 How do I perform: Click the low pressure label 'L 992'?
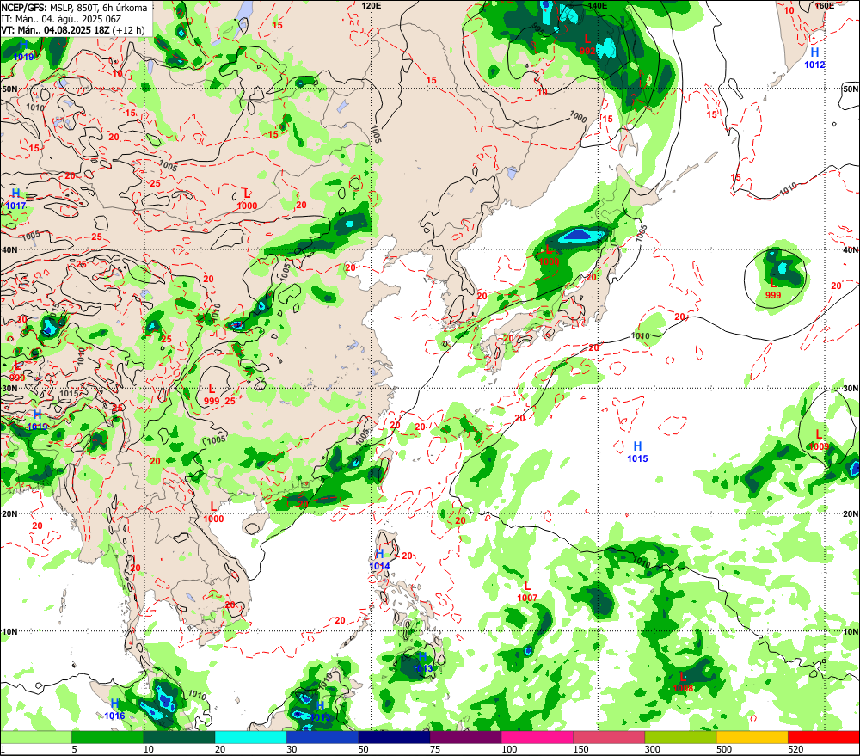pyautogui.click(x=587, y=45)
